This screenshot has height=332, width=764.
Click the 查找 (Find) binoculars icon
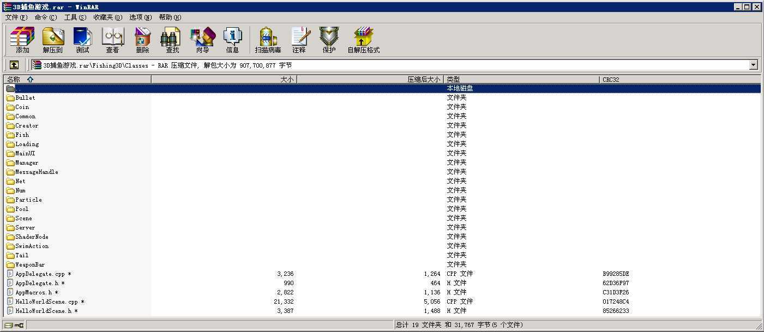point(172,40)
